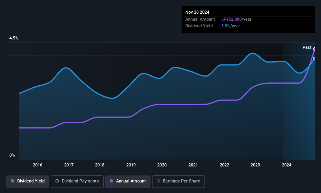Show the Earnings Per Share series
The height and width of the screenshot is (193, 321).
pos(178,181)
